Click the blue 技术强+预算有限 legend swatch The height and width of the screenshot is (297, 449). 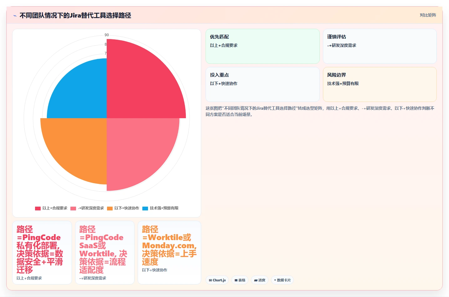click(145, 208)
